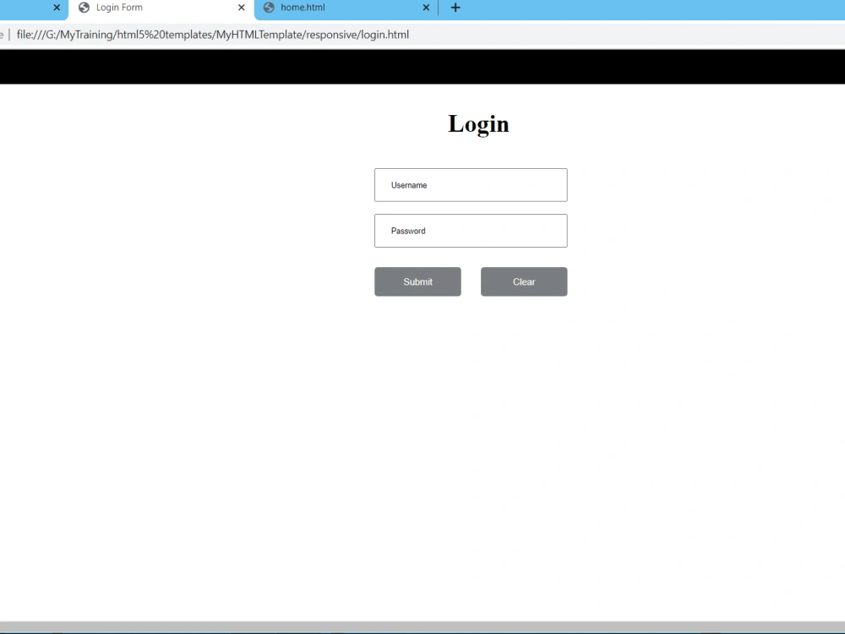Viewport: 845px width, 634px height.
Task: Close the Login Form tab
Action: click(x=242, y=8)
